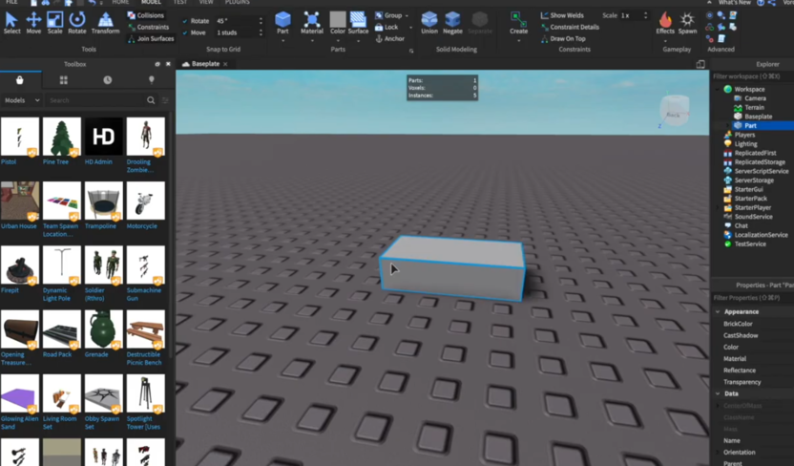The width and height of the screenshot is (794, 466).
Task: Open the PLUGINS ribbon tab
Action: coord(237,2)
